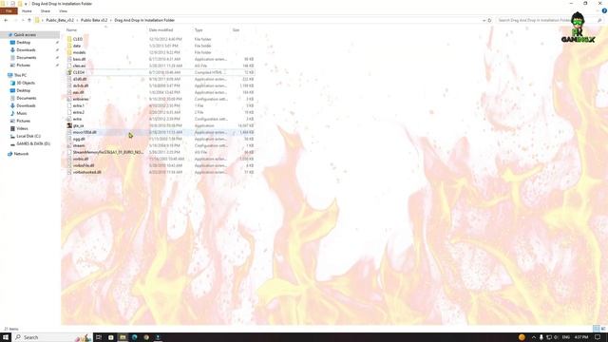Open 3D Objects under This PC
The image size is (608, 342).
(x=26, y=83)
